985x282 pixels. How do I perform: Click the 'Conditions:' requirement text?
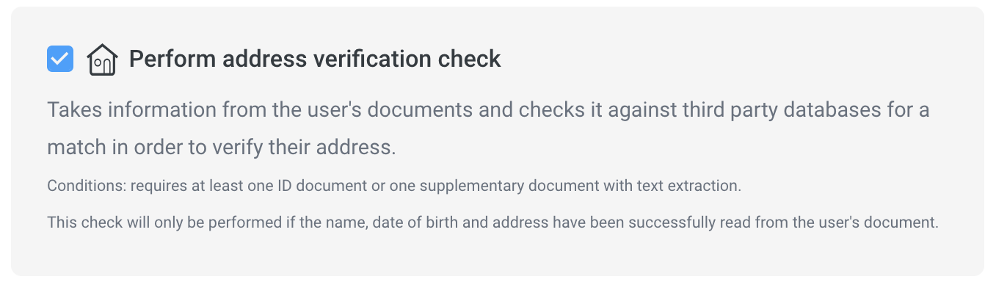394,186
